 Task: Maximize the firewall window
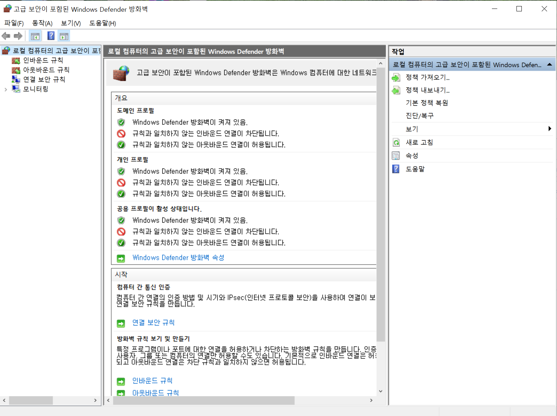pos(519,9)
